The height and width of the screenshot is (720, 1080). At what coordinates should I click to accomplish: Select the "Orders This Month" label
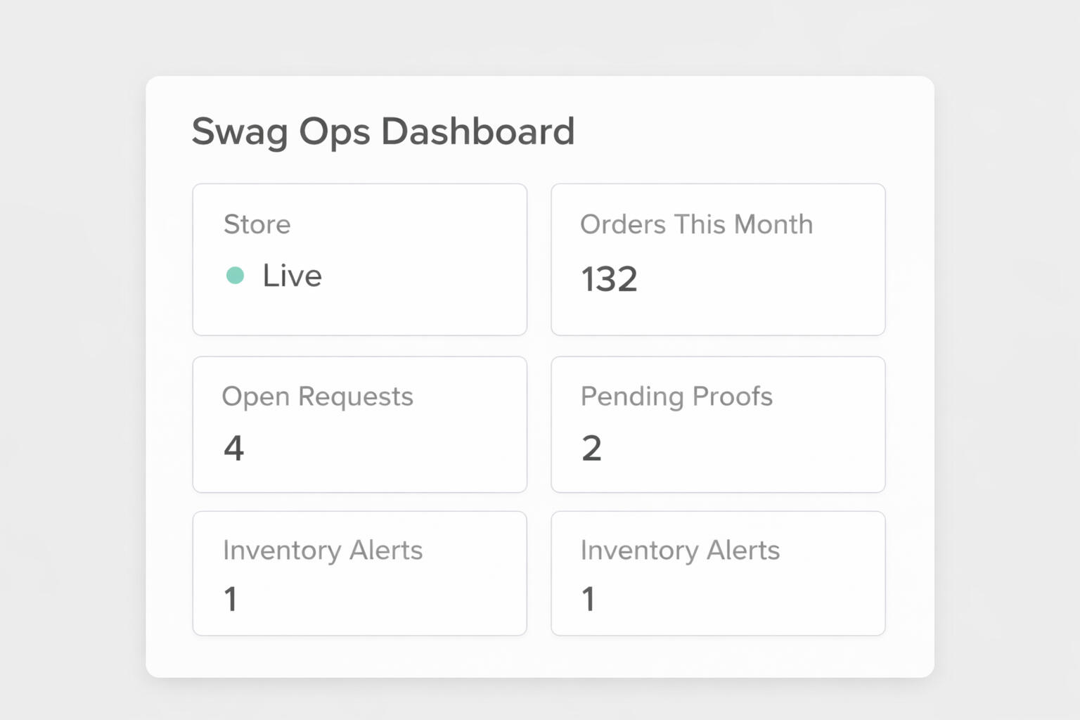696,224
